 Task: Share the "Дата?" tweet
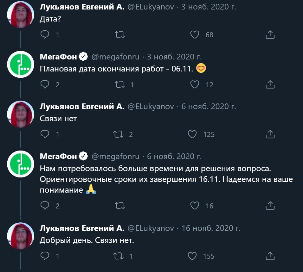pyautogui.click(x=270, y=35)
